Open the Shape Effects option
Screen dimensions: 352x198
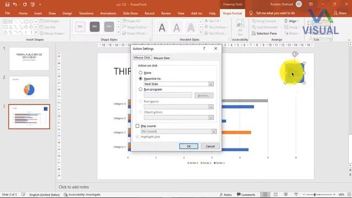click(135, 33)
